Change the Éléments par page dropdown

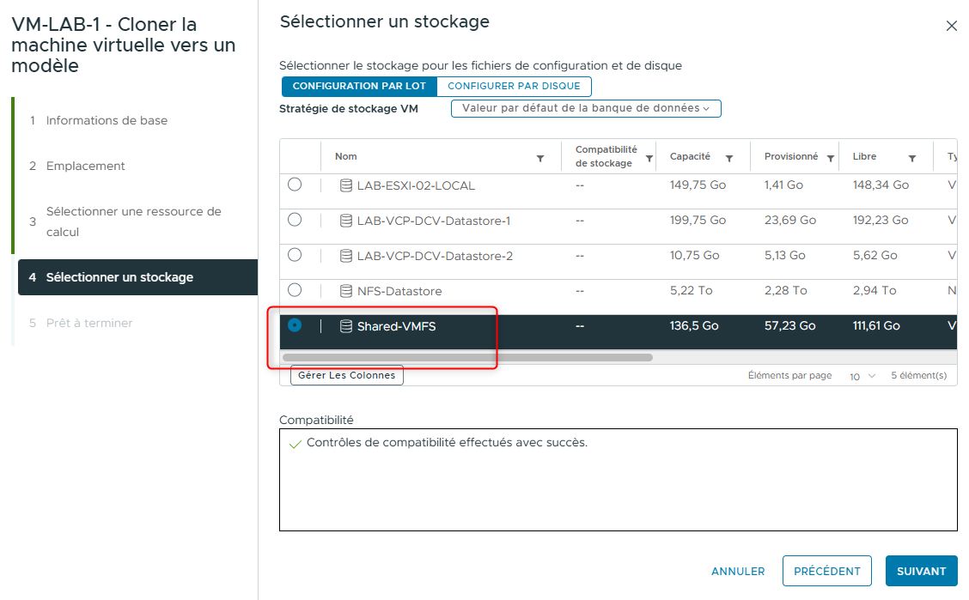[x=861, y=376]
